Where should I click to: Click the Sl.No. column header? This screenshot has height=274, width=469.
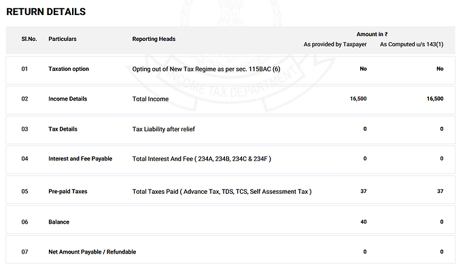tap(29, 39)
